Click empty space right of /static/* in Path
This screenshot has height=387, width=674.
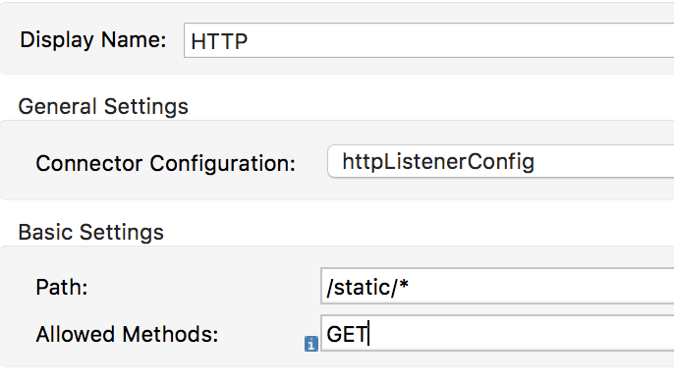[x=541, y=287]
